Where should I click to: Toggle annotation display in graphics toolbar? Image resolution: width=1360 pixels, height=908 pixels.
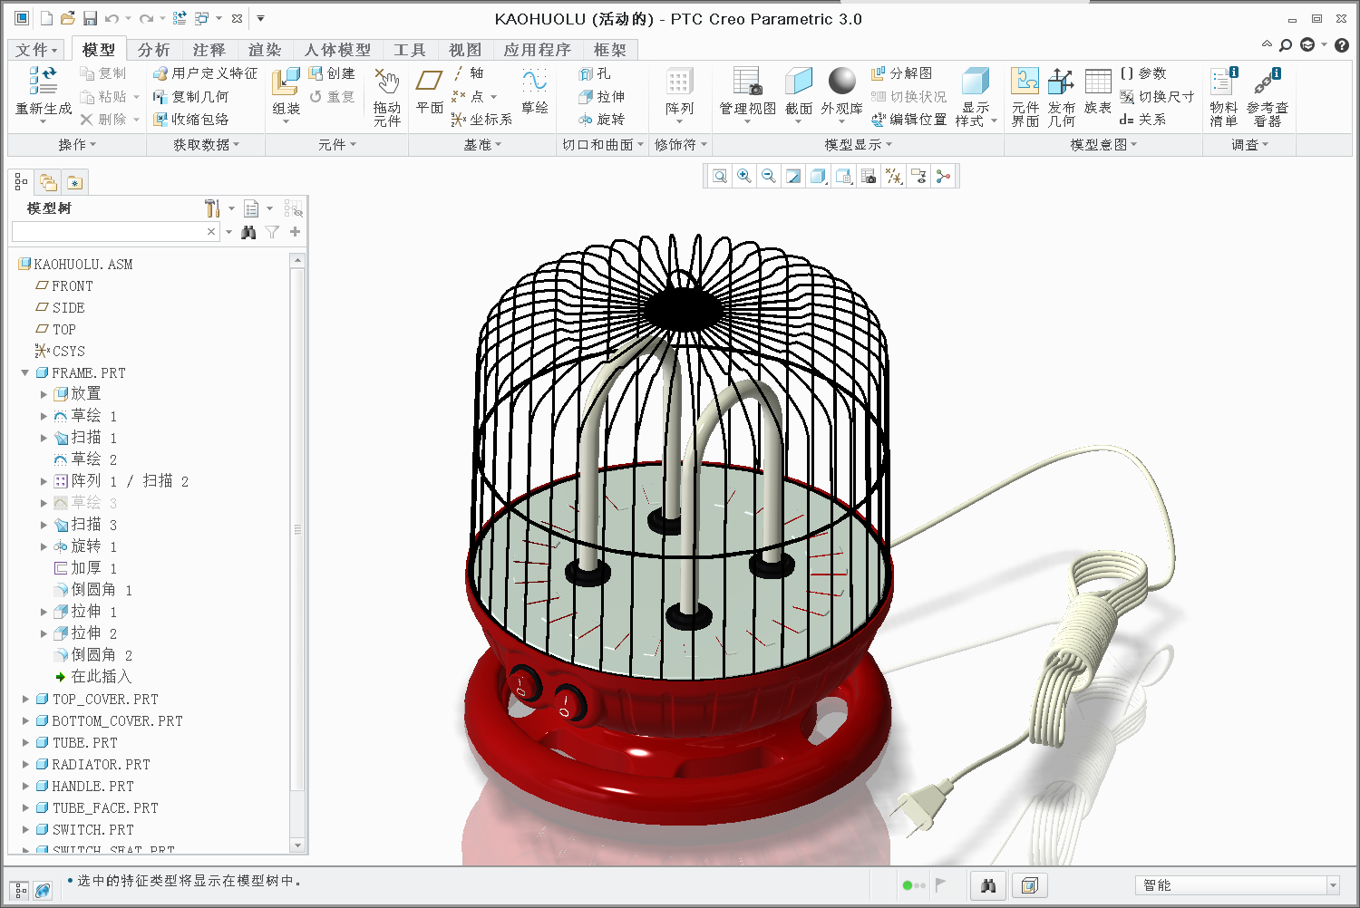918,176
